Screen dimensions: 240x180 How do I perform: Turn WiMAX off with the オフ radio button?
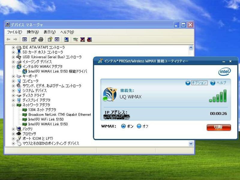pos(139,126)
